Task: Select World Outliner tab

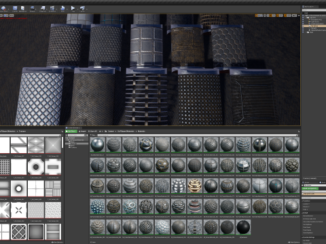Action: click(x=309, y=7)
